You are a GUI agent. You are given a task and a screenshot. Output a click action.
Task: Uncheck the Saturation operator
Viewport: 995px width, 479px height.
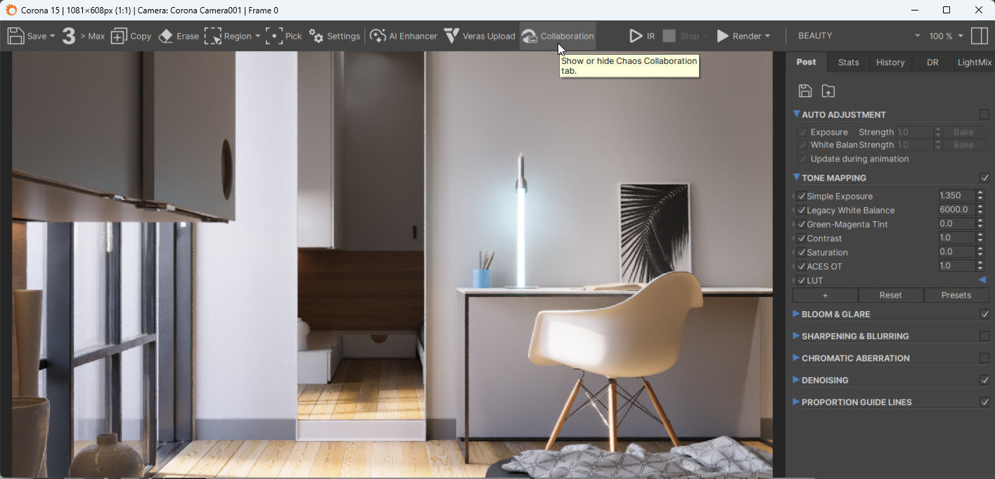click(x=802, y=252)
